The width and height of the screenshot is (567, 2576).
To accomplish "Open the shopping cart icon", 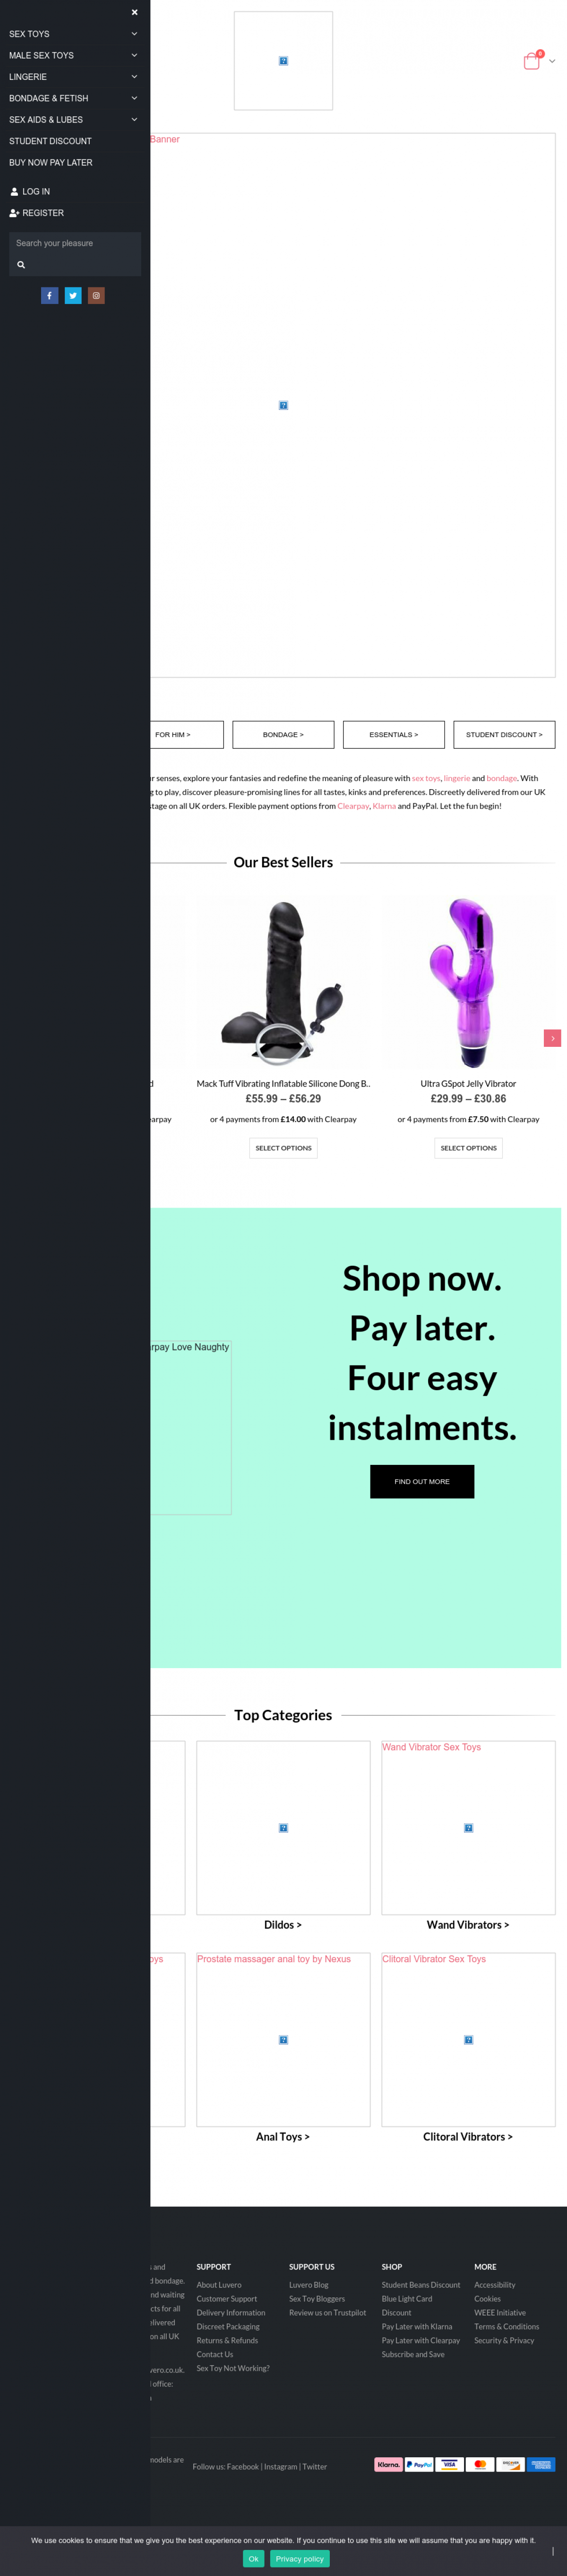I will tap(532, 61).
